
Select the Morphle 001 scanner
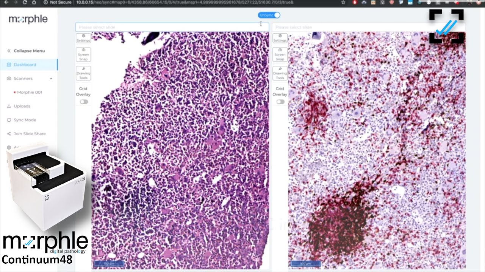(30, 92)
